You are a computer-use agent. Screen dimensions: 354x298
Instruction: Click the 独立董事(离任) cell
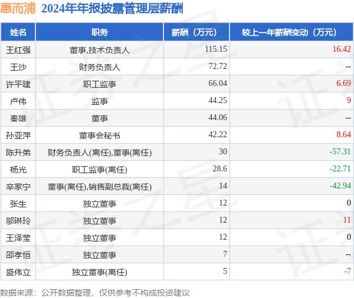click(100, 272)
